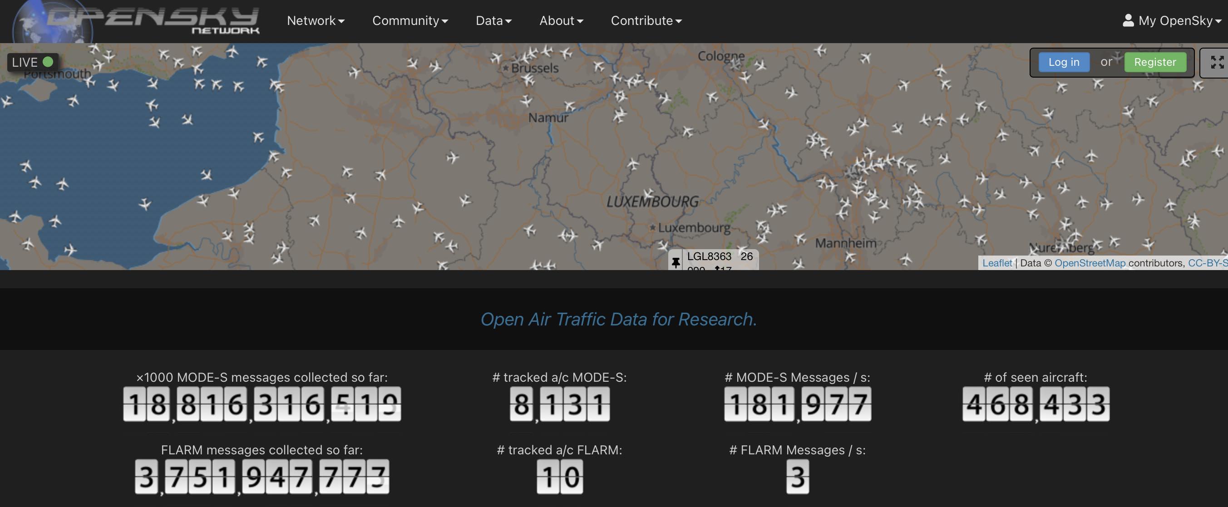Click the Log in button
The height and width of the screenshot is (507, 1228).
point(1064,62)
